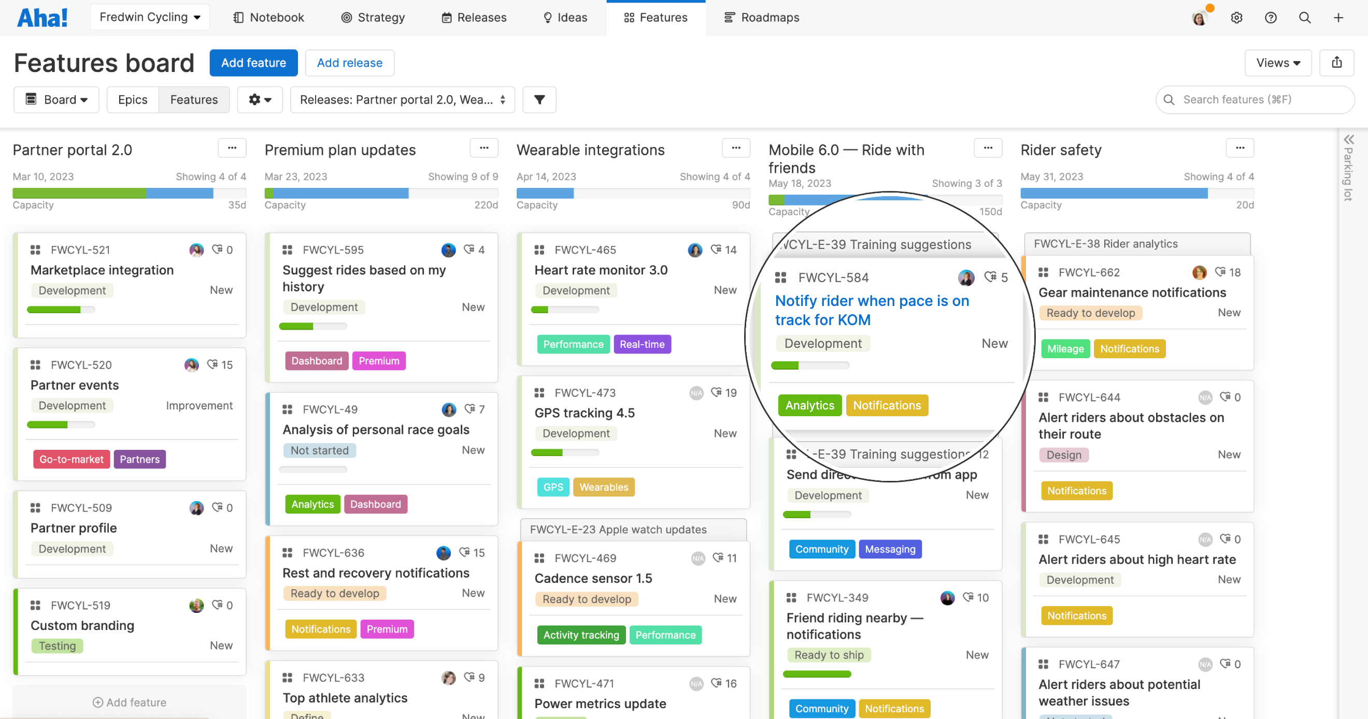Click the Add feature button
This screenshot has width=1368, height=719.
click(253, 62)
